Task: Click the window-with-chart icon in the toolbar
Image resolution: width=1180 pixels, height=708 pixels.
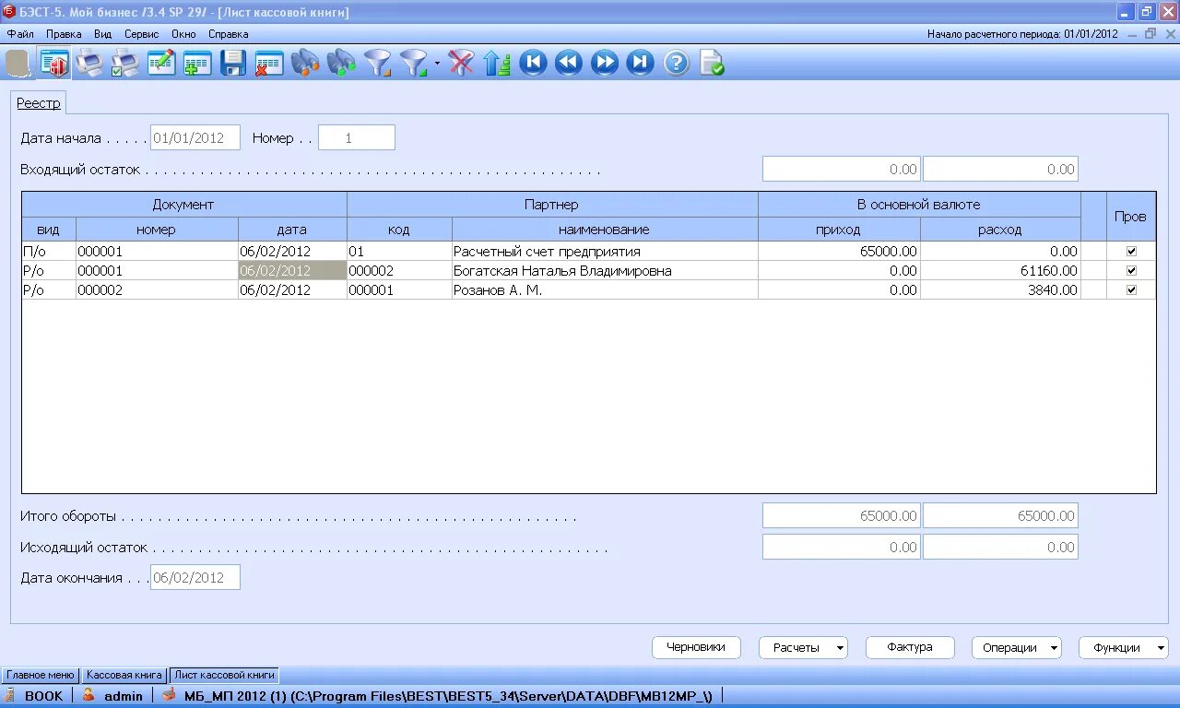Action: click(x=54, y=64)
